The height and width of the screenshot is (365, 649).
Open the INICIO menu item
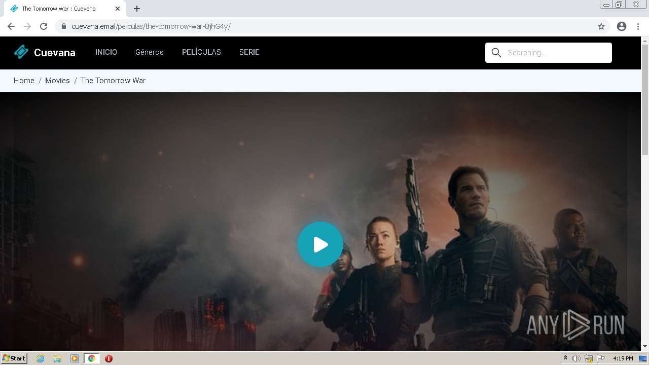point(106,52)
